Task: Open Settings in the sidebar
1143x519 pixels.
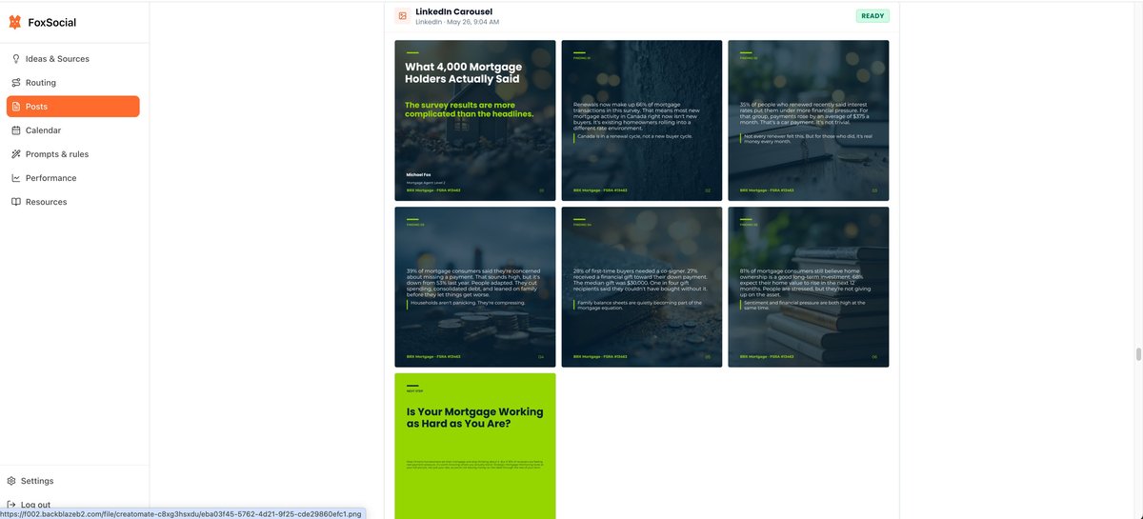Action: tap(37, 481)
